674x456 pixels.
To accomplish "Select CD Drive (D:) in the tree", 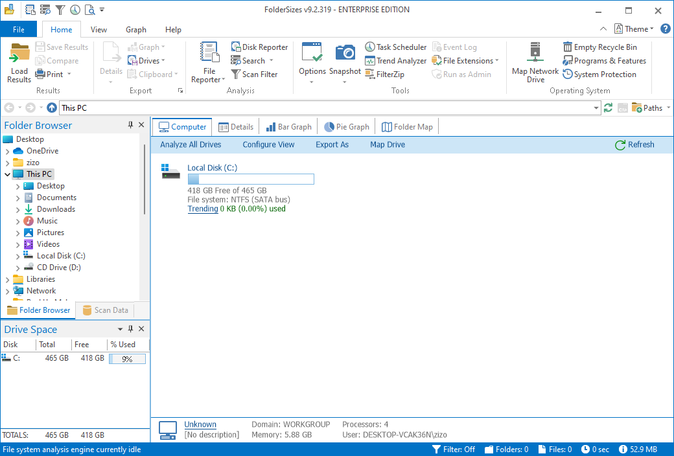I will pyautogui.click(x=58, y=268).
